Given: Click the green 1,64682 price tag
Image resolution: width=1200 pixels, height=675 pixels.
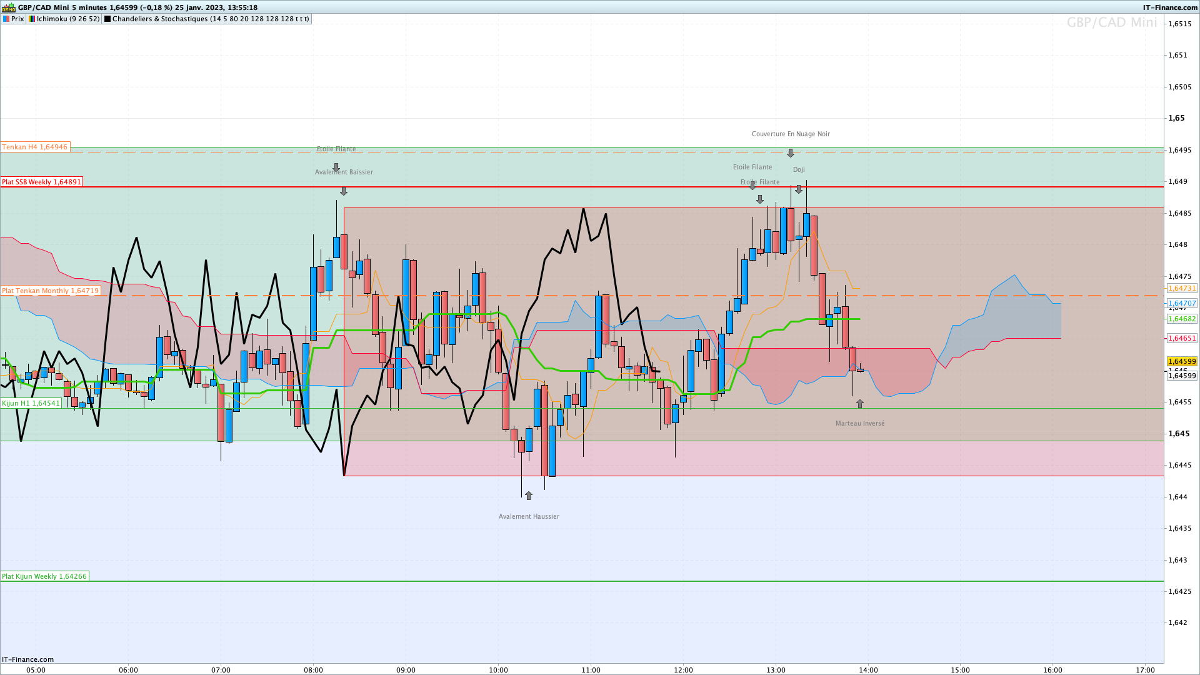Looking at the screenshot, I should pos(1182,319).
